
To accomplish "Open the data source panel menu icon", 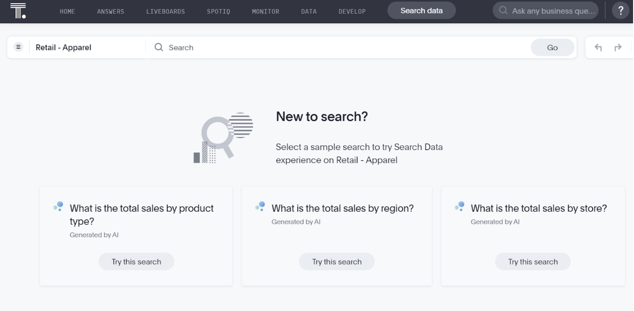I will click(19, 47).
